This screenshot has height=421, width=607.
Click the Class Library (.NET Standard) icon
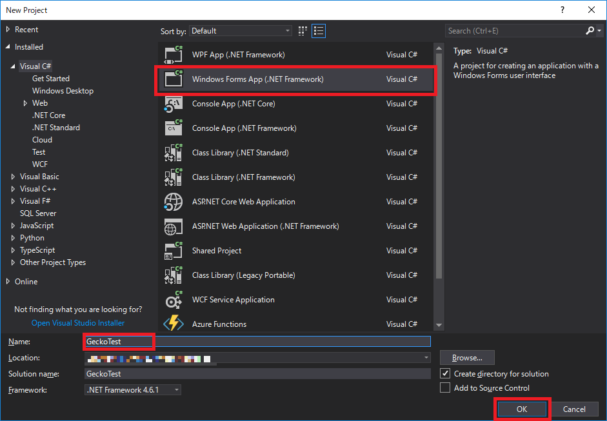(x=174, y=152)
